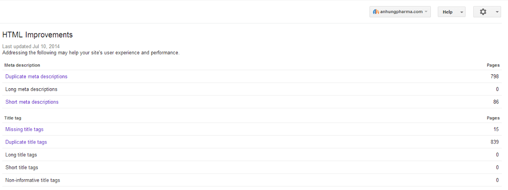Click the Short title tags row

tap(252, 168)
